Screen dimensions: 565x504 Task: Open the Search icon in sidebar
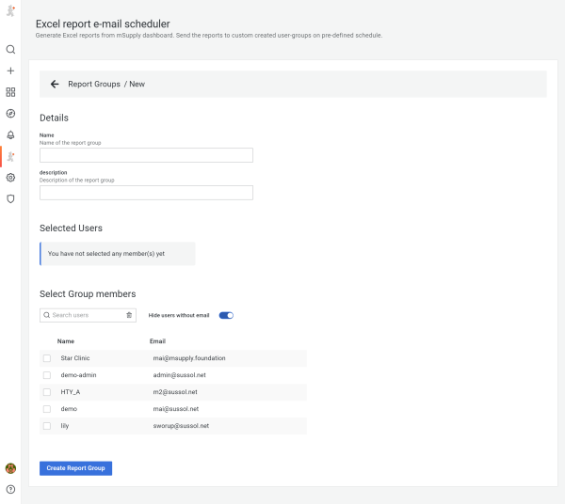(x=10, y=49)
